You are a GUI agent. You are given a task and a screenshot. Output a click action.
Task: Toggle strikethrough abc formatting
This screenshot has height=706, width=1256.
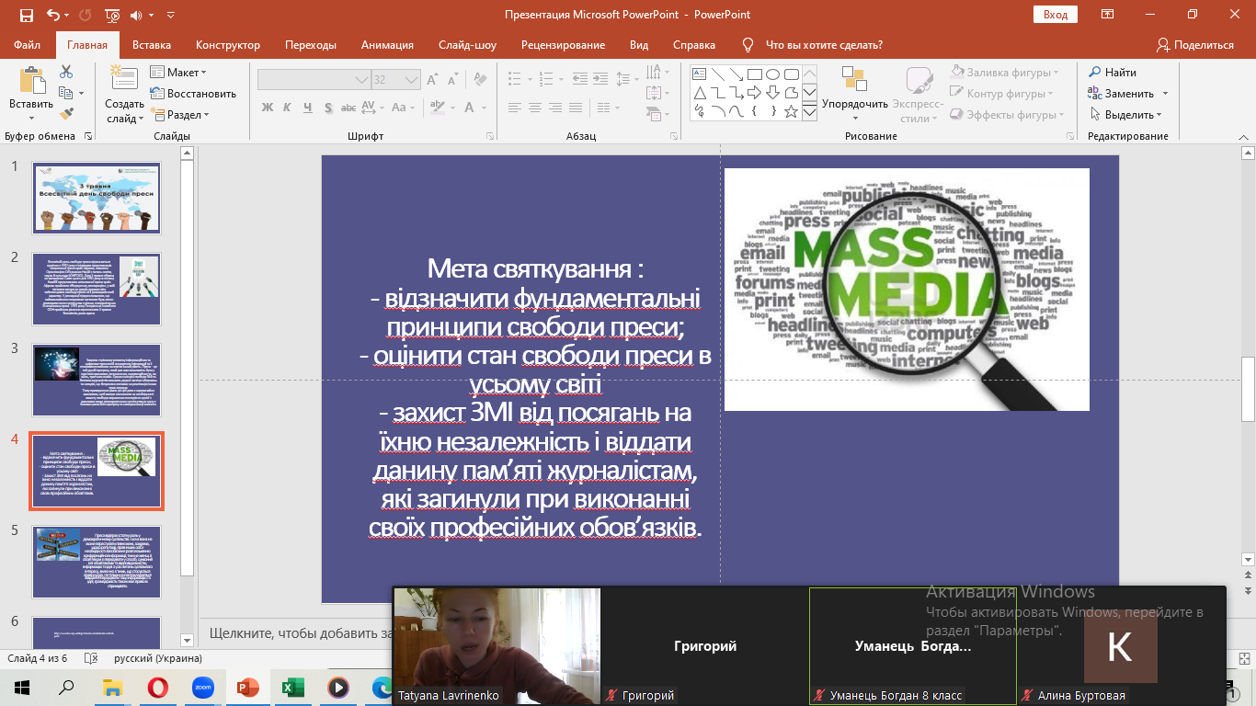pos(348,108)
